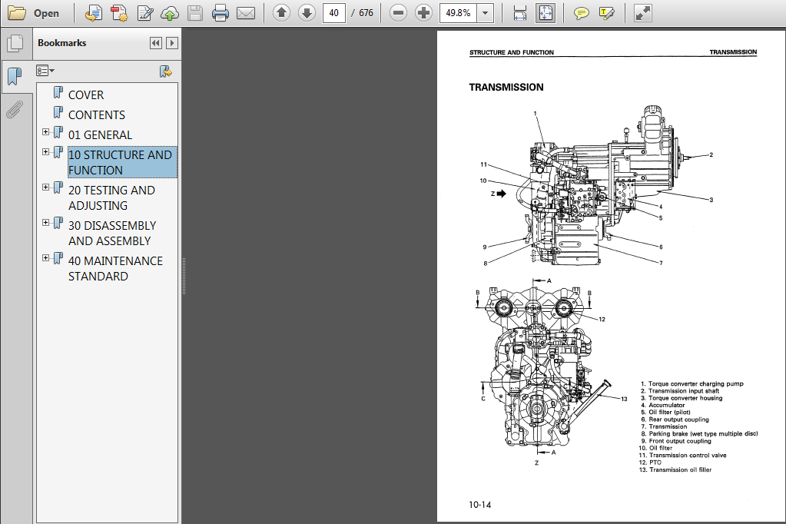Image resolution: width=786 pixels, height=524 pixels.
Task: Go to next page with down arrow
Action: [307, 13]
